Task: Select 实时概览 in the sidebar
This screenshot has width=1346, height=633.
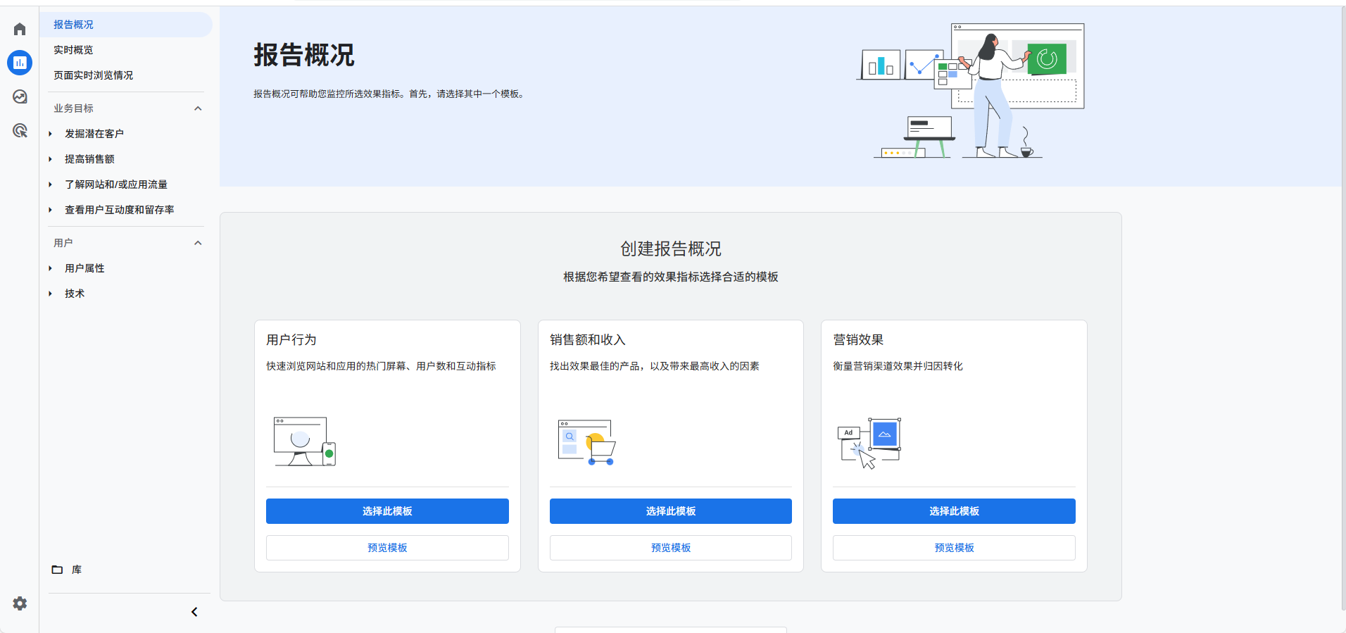Action: coord(73,50)
